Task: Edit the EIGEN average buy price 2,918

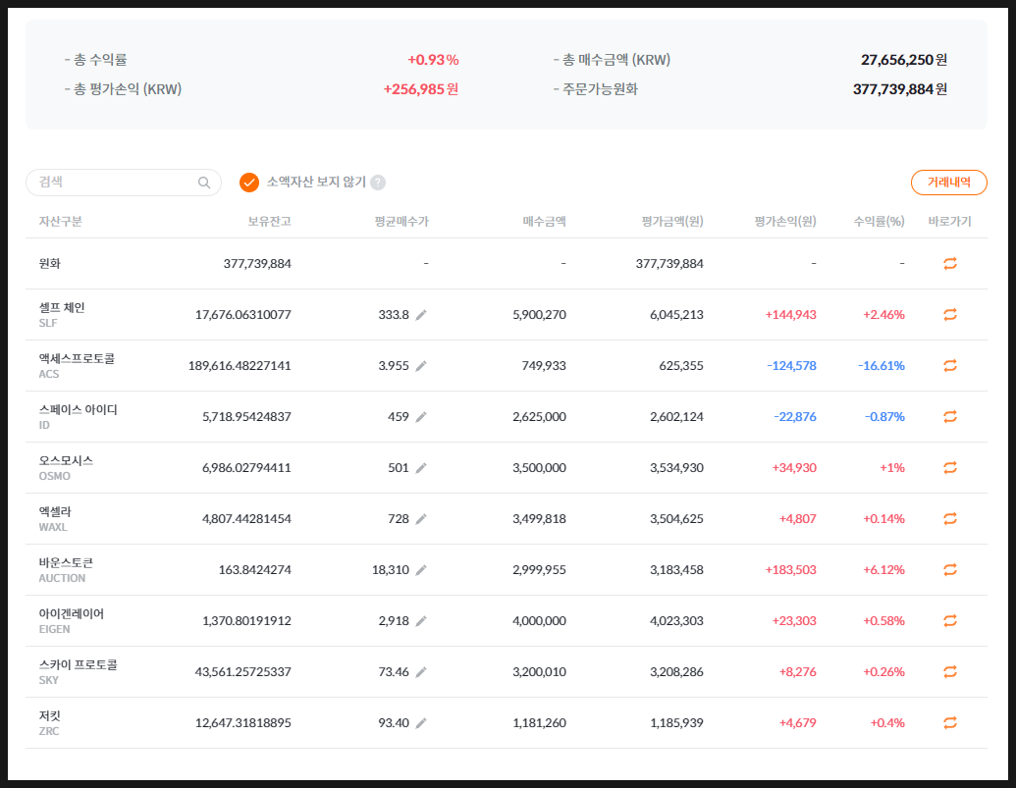Action: [421, 621]
